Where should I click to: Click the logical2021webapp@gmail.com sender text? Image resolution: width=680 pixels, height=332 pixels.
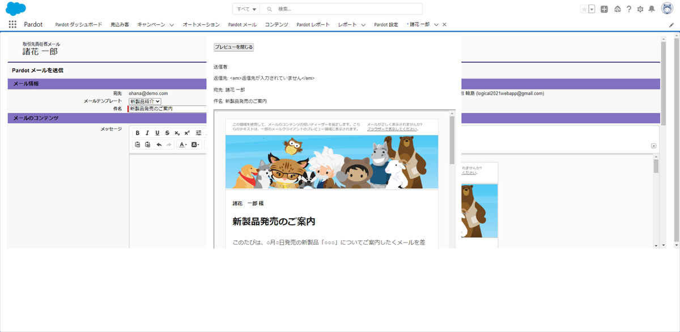[510, 93]
